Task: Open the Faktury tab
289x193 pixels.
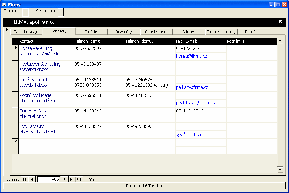Action: click(189, 32)
